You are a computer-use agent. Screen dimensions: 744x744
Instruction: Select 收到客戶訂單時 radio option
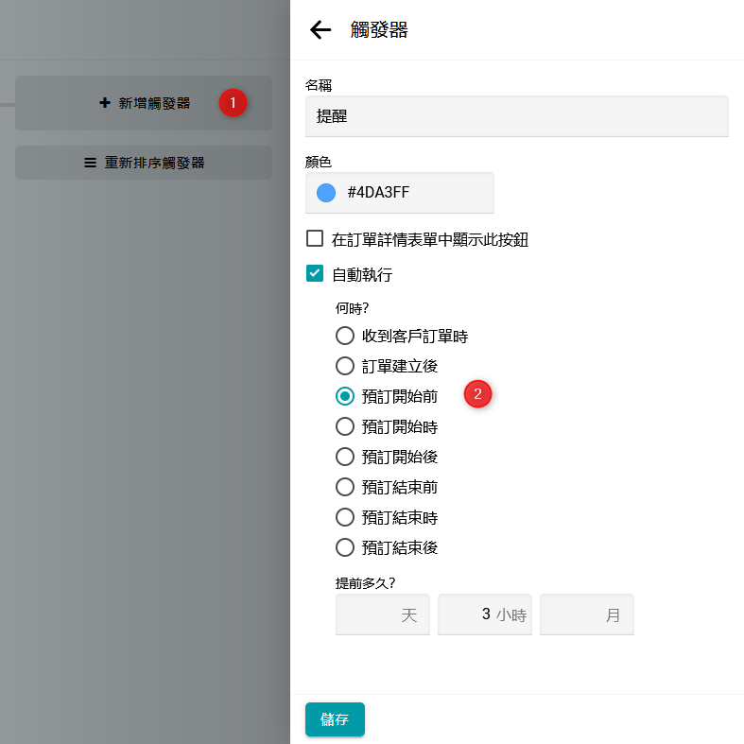pos(345,336)
